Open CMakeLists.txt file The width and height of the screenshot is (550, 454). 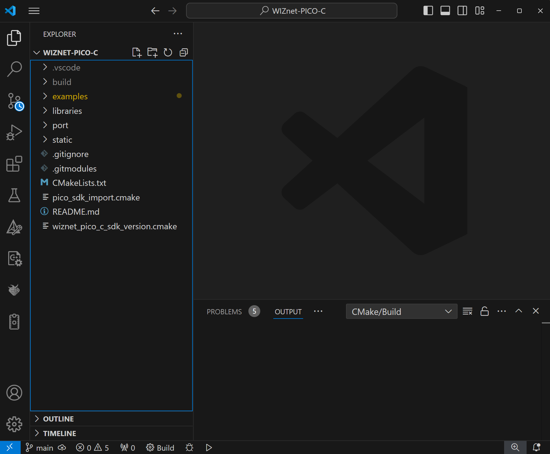tap(112, 183)
